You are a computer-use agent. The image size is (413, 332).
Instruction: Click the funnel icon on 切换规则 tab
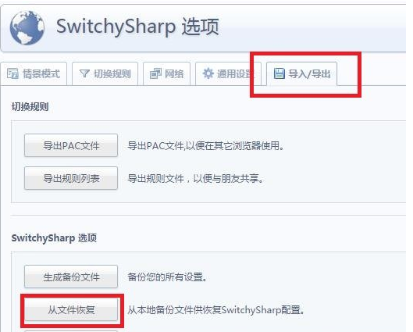84,73
